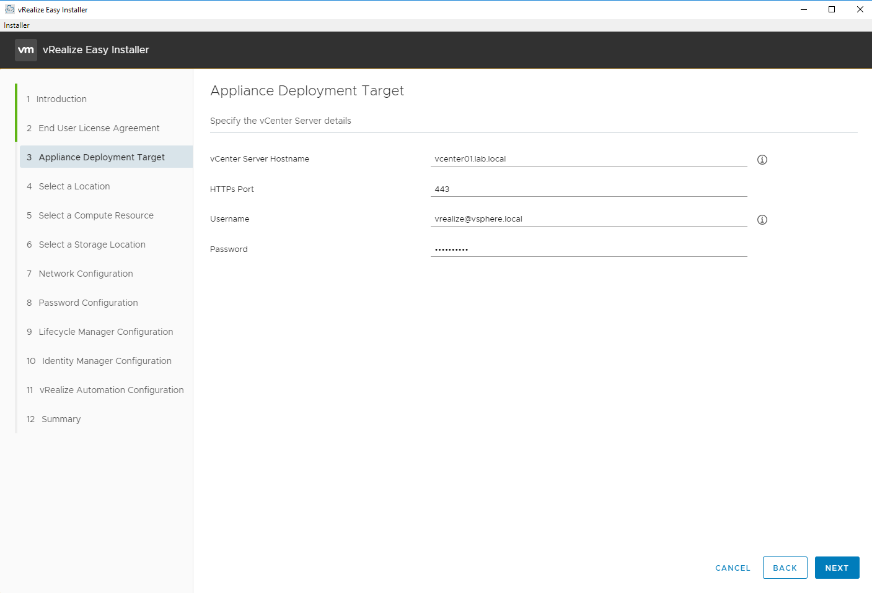Open Identity Manager Configuration step
This screenshot has height=593, width=872.
(105, 361)
